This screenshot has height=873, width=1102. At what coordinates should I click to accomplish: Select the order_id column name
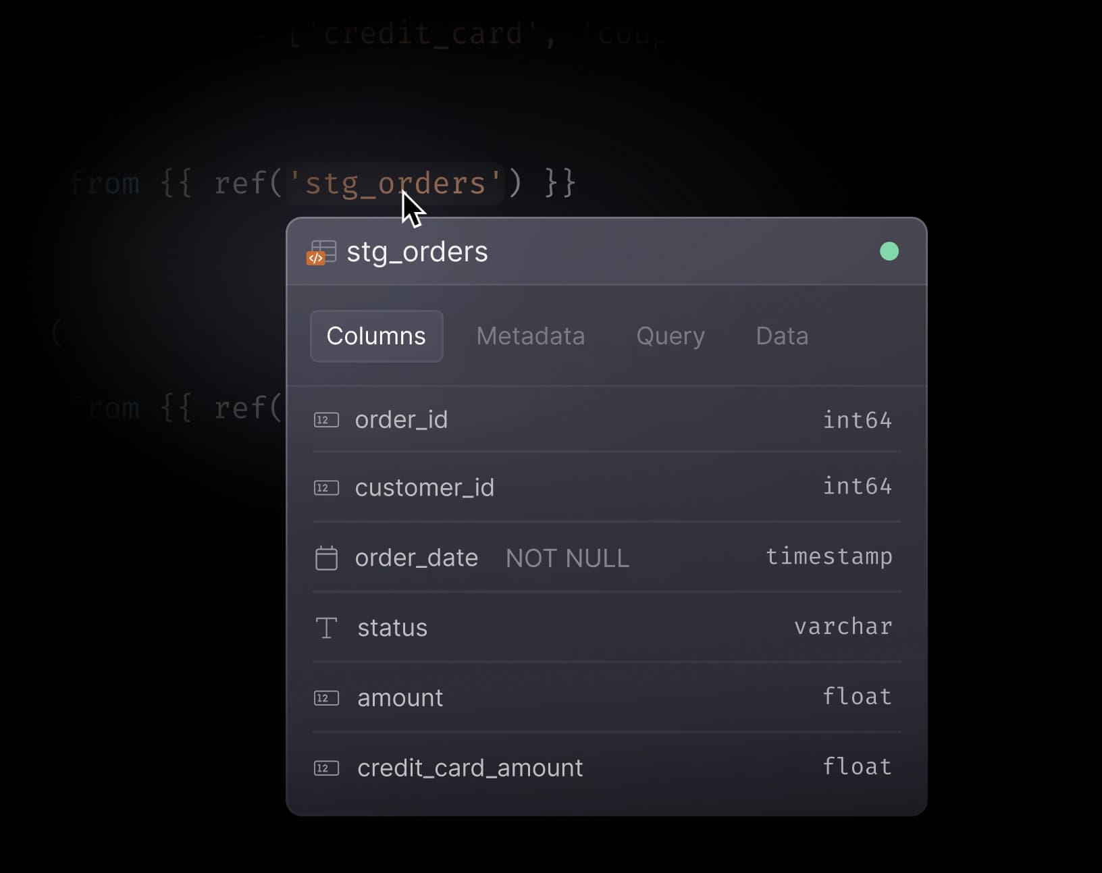tap(401, 420)
